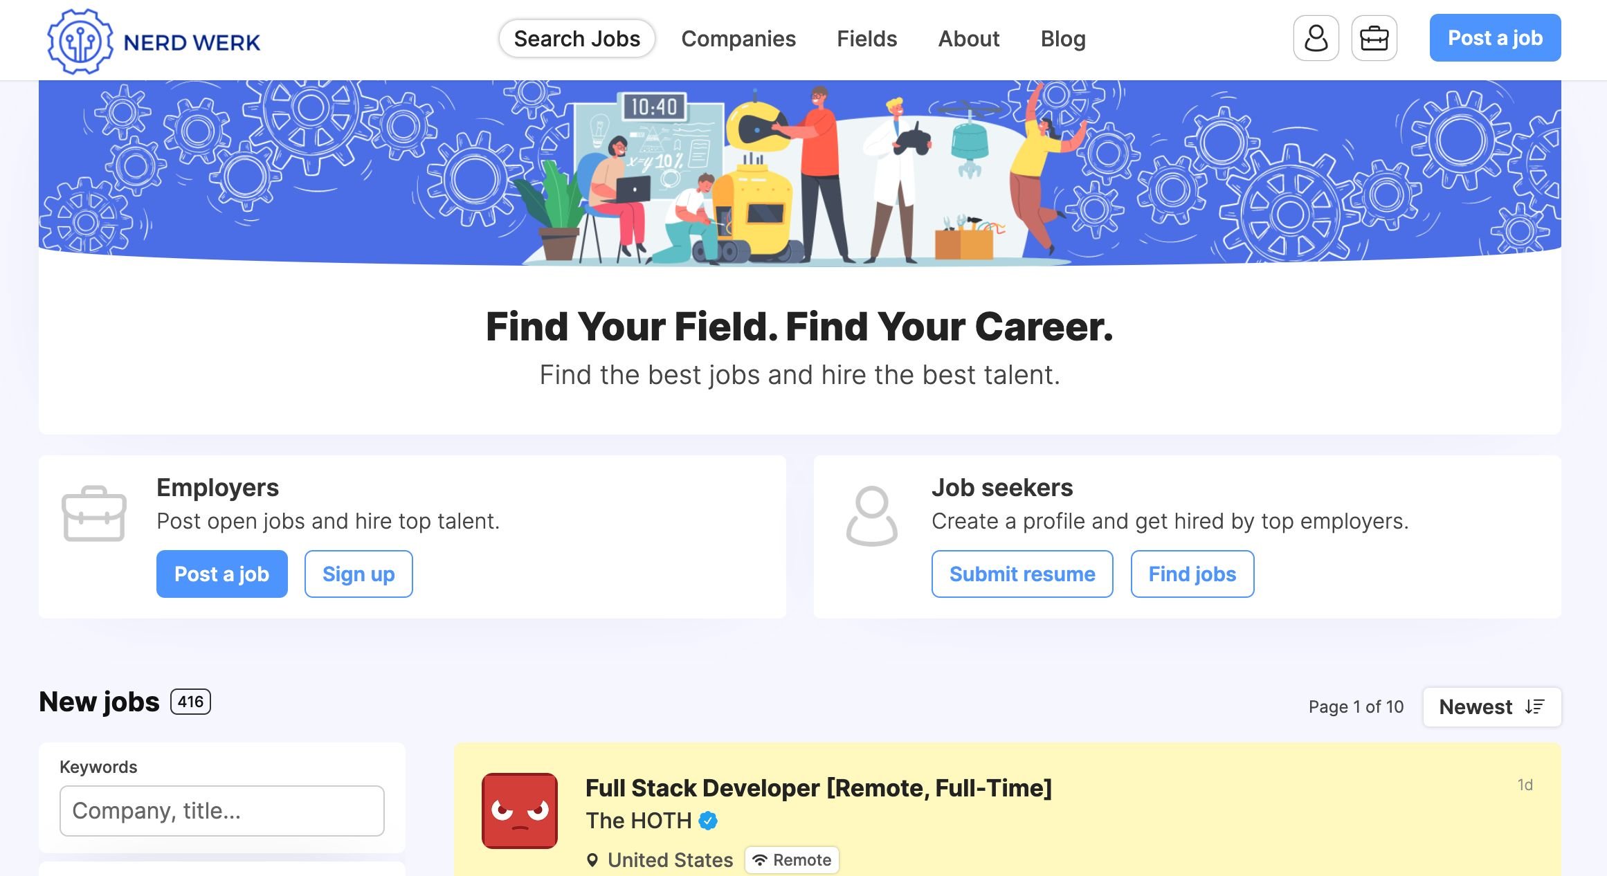Click Sign up under Employers
Image resolution: width=1607 pixels, height=876 pixels.
tap(358, 574)
